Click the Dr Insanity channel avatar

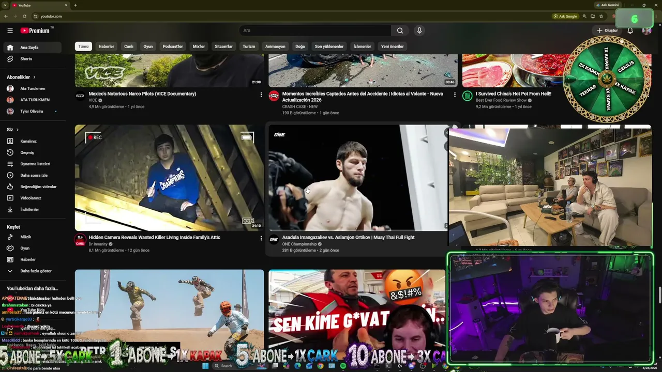80,240
